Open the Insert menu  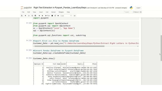tap(41, 12)
